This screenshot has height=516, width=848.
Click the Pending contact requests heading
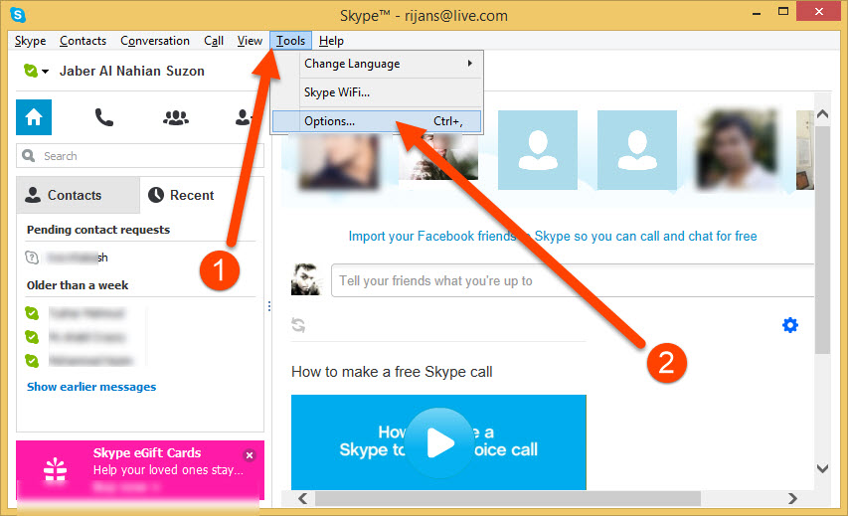point(98,230)
